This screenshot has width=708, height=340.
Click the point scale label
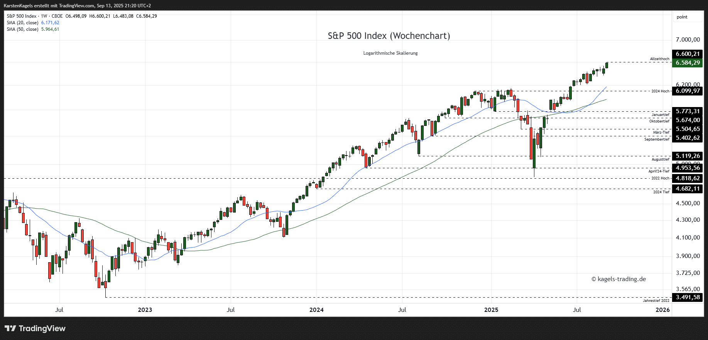point(682,17)
